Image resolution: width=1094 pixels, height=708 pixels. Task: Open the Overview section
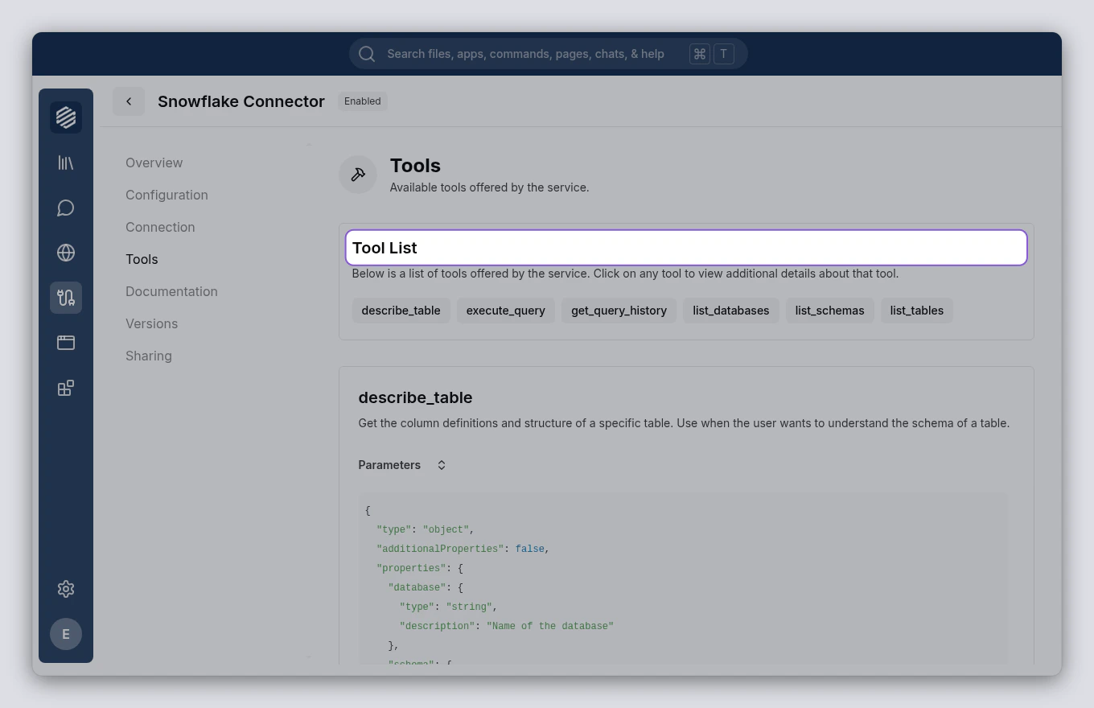154,163
